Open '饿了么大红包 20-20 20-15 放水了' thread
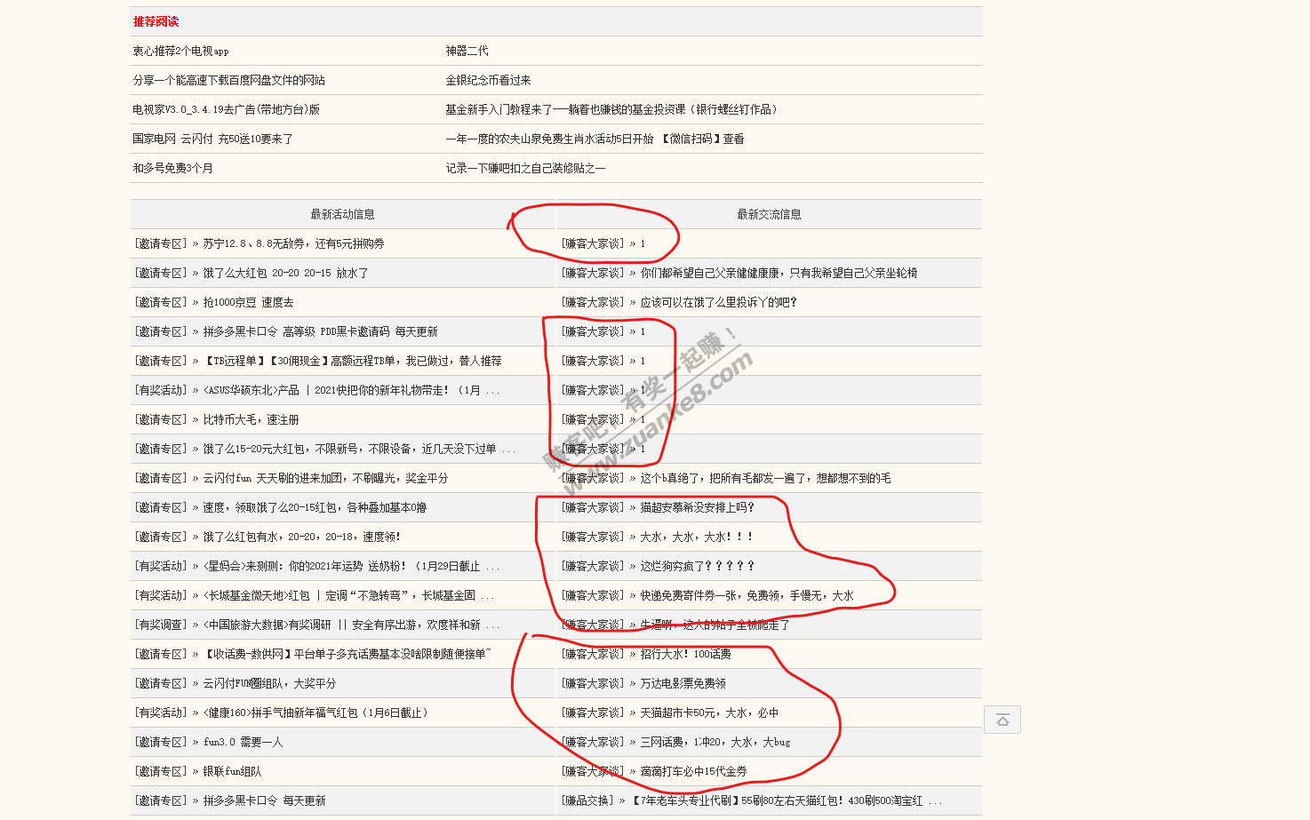The height and width of the screenshot is (820, 1310). pyautogui.click(x=286, y=273)
